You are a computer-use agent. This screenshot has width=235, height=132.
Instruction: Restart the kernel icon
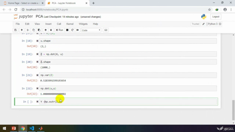pyautogui.click(x=72, y=30)
